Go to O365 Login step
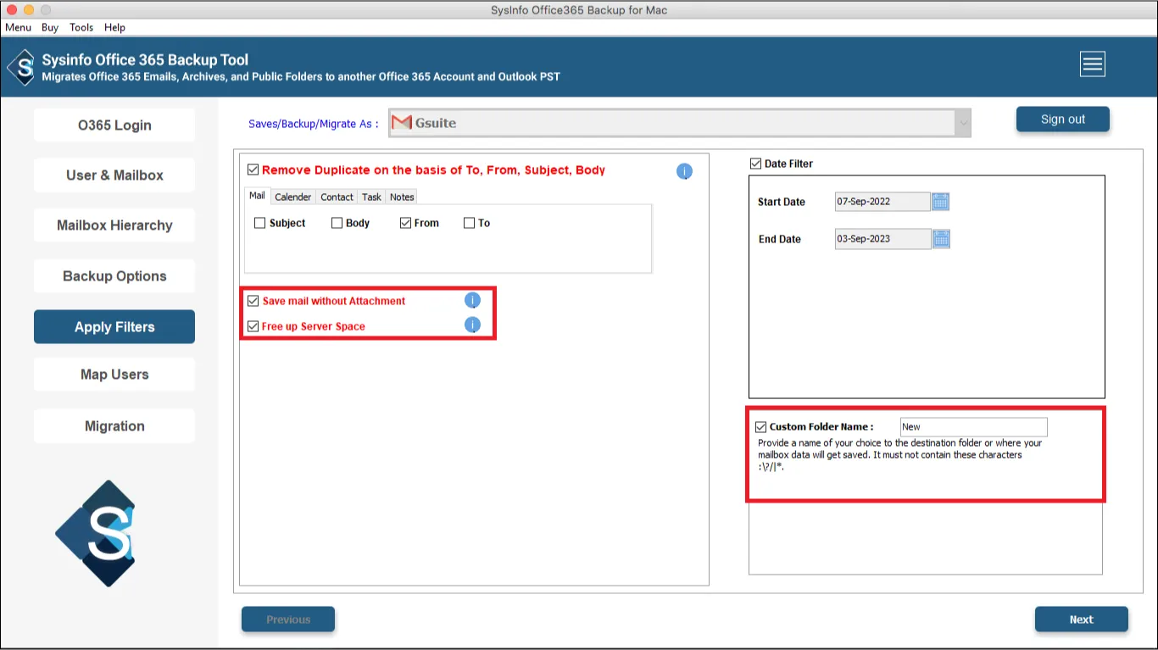This screenshot has width=1158, height=650. 114,125
